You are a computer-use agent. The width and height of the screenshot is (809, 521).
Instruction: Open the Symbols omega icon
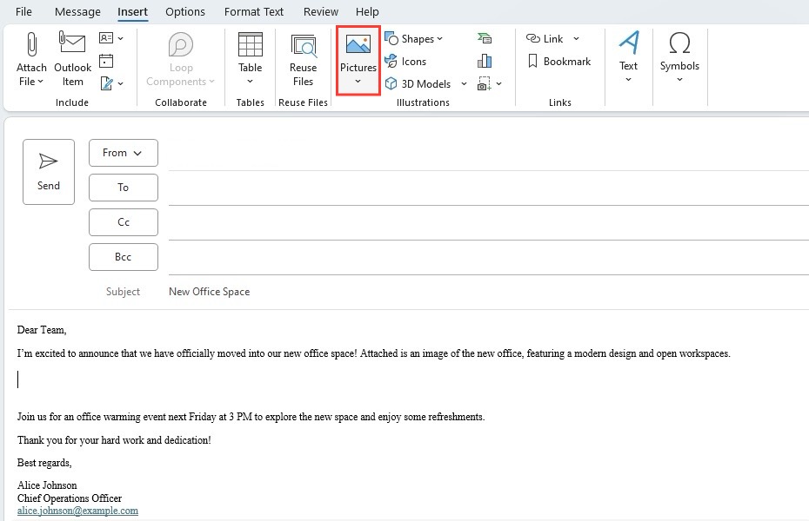click(x=679, y=43)
